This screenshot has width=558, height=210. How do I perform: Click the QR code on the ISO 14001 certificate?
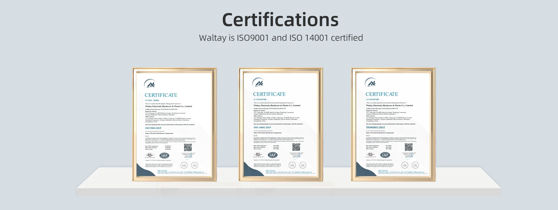tap(296, 147)
